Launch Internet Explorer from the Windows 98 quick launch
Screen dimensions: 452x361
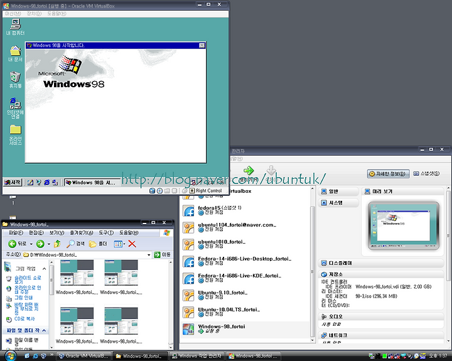tap(46, 182)
